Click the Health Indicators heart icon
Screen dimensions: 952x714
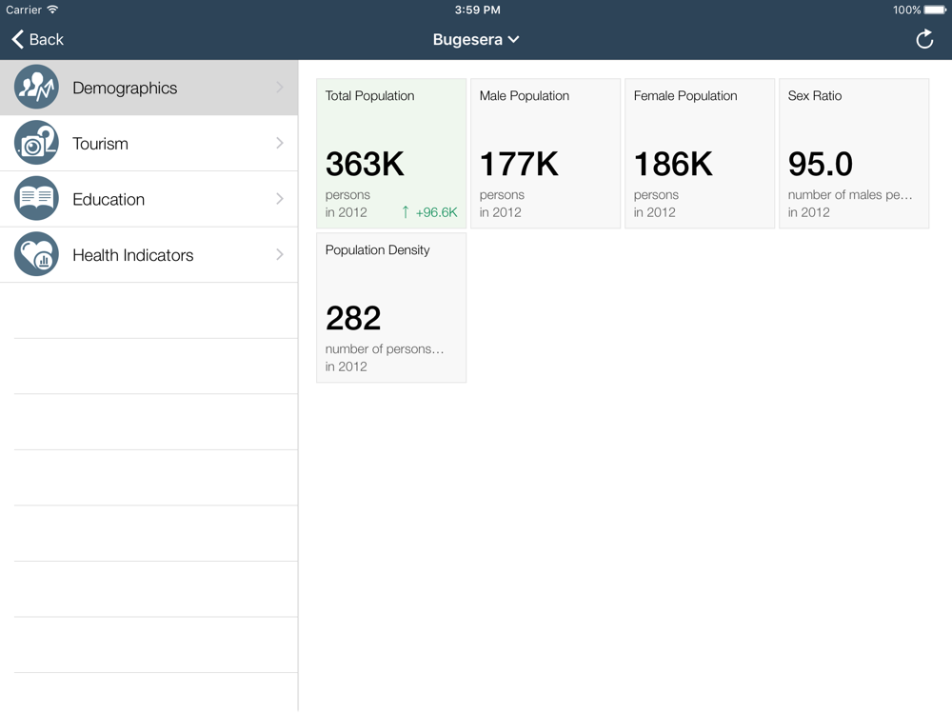click(x=36, y=255)
